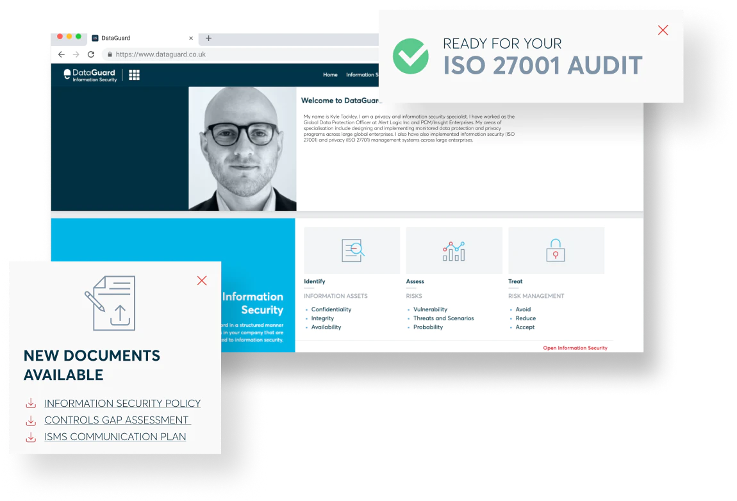Click the green checkmark audit-ready icon
Screen dimensions: 737x501
[x=410, y=56]
